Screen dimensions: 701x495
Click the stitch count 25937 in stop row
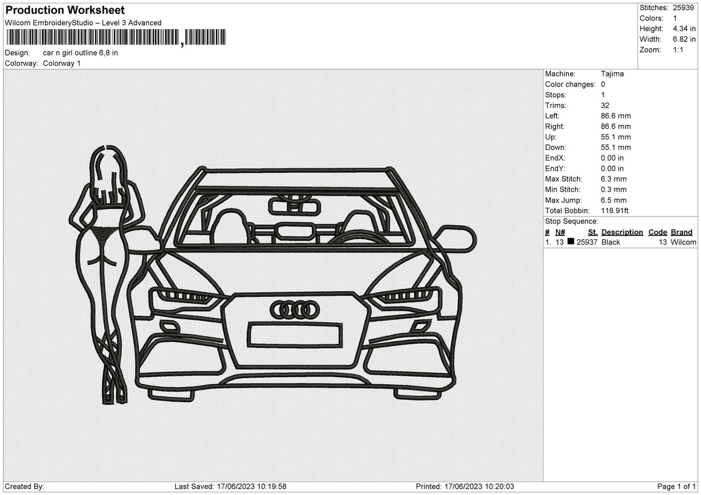587,242
